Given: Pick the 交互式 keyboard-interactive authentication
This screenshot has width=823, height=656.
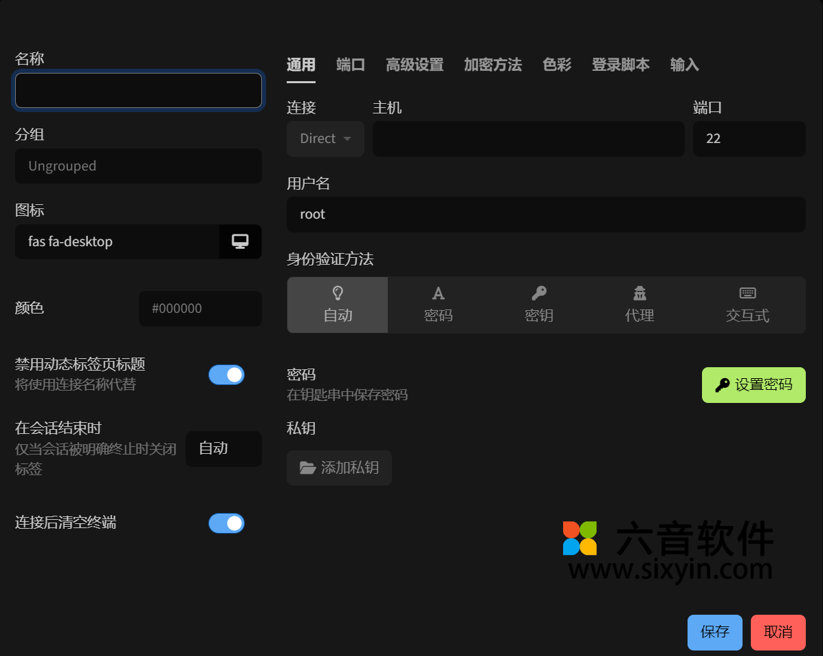Looking at the screenshot, I should coord(747,305).
